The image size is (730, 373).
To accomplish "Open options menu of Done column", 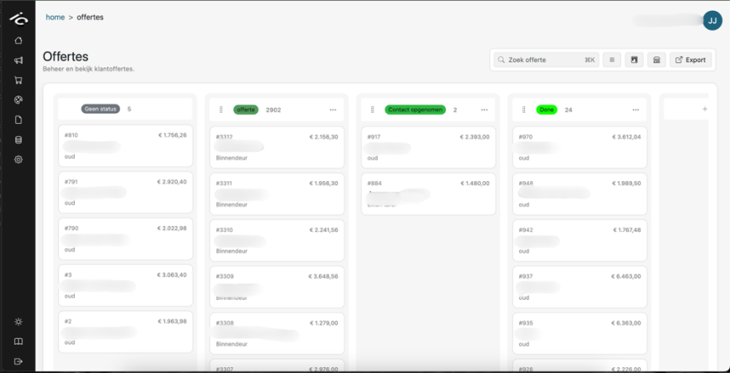I will pos(635,110).
